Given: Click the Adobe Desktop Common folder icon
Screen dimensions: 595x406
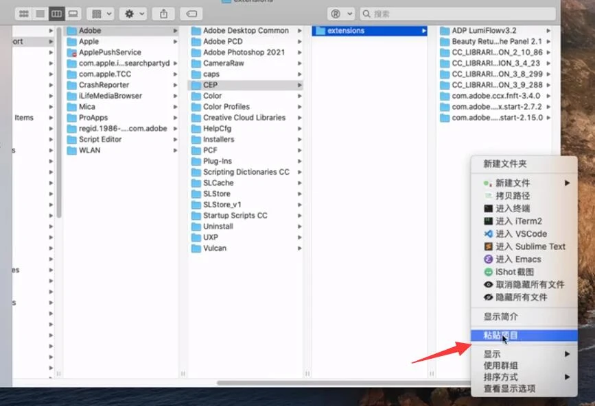Looking at the screenshot, I should tap(196, 31).
